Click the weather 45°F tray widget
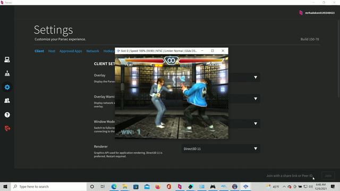Viewport: 340px width, 191px height. point(273,186)
